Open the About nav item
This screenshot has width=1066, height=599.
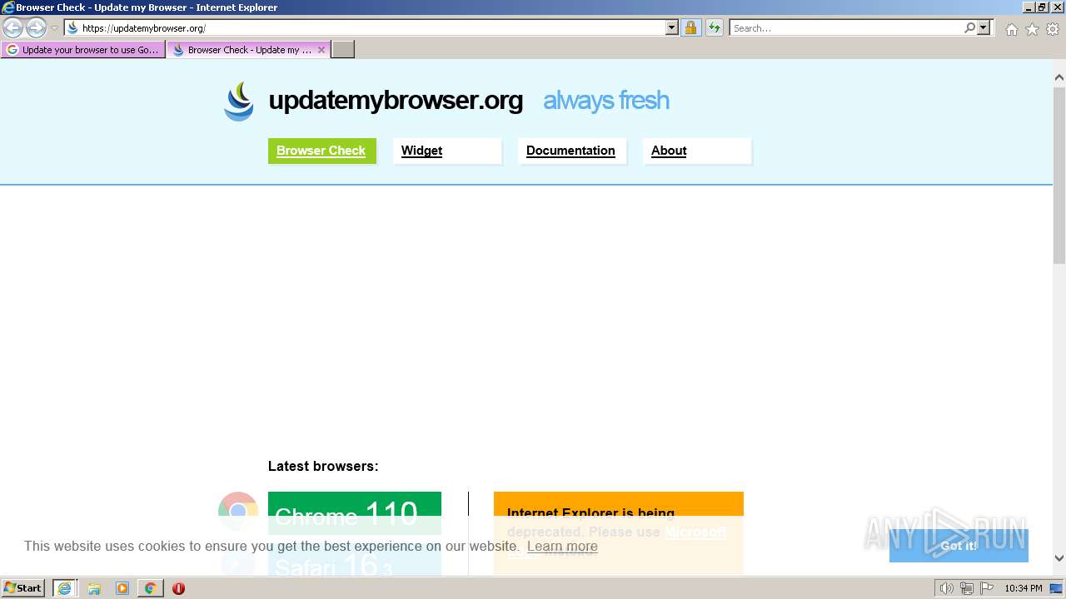pos(697,151)
